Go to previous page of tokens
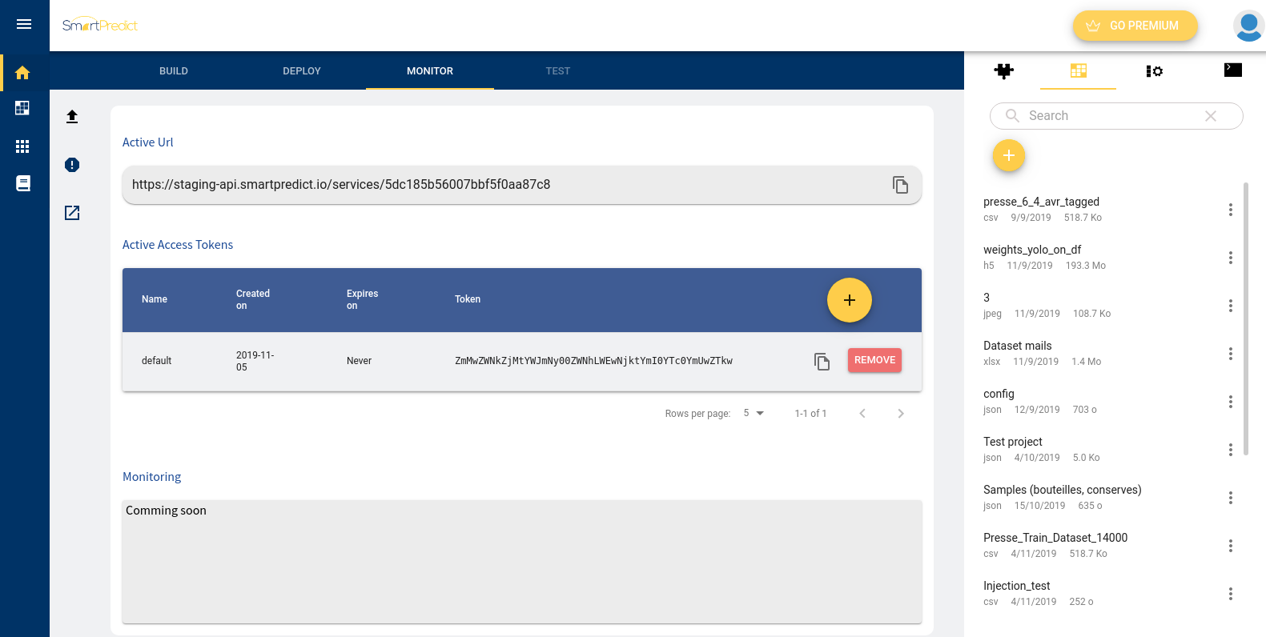Screen dimensions: 1266x637 [x=862, y=414]
